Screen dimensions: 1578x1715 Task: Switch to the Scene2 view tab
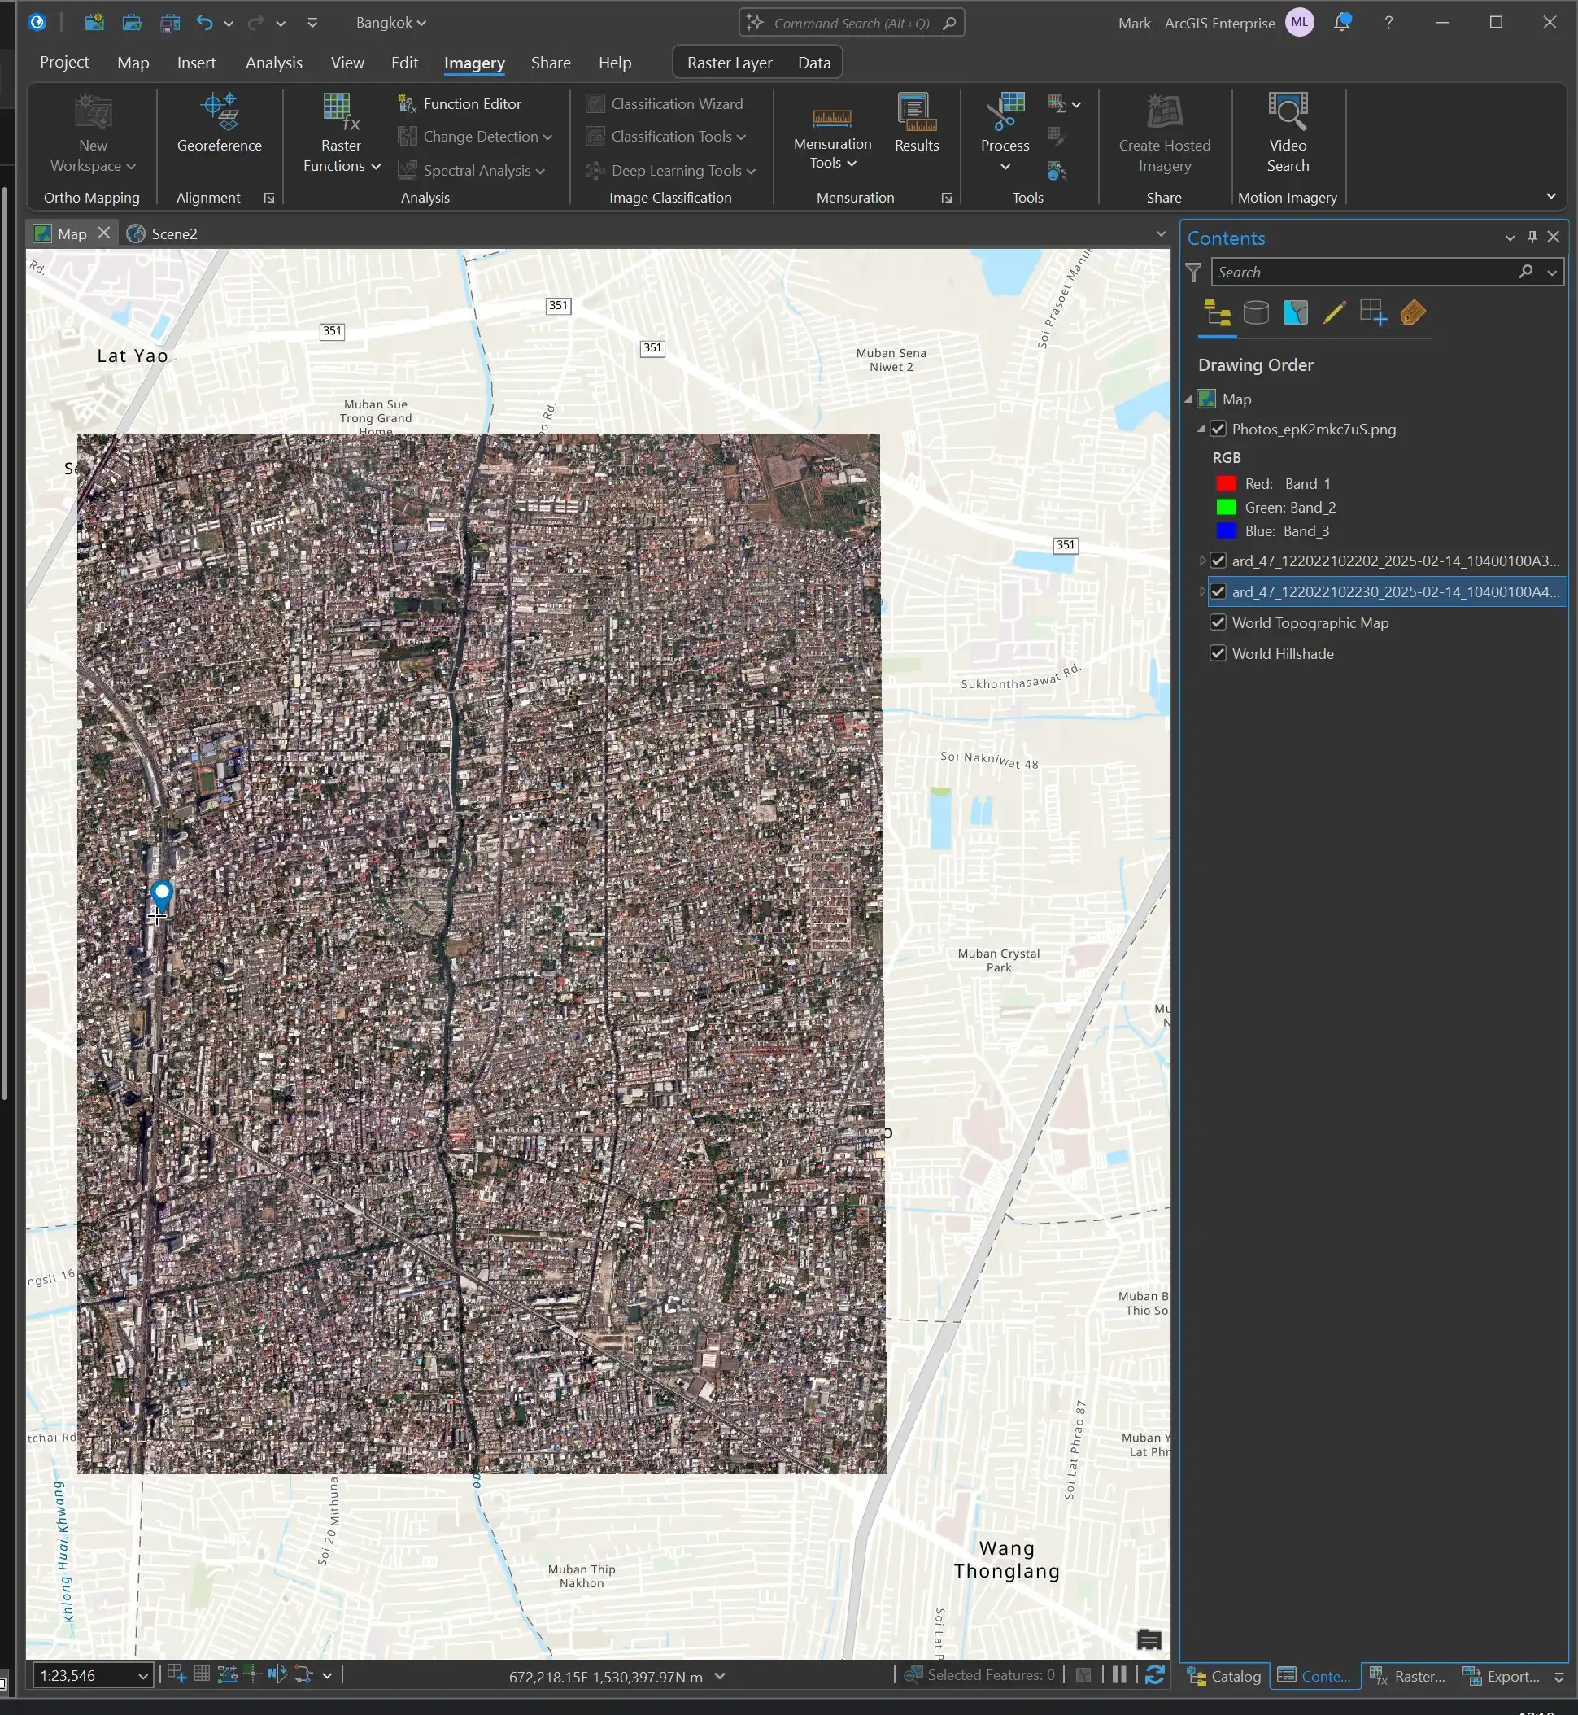[x=162, y=233]
